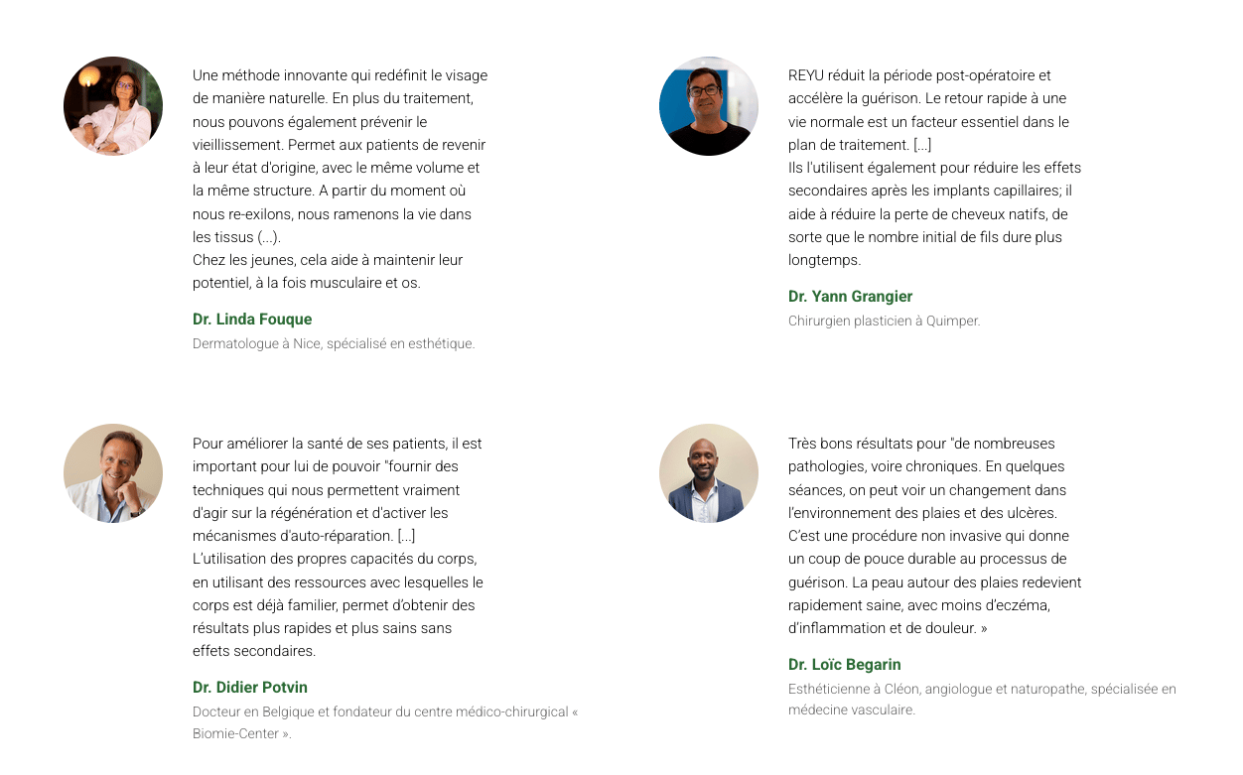Select the name Dr. Yann Grangier

(850, 297)
